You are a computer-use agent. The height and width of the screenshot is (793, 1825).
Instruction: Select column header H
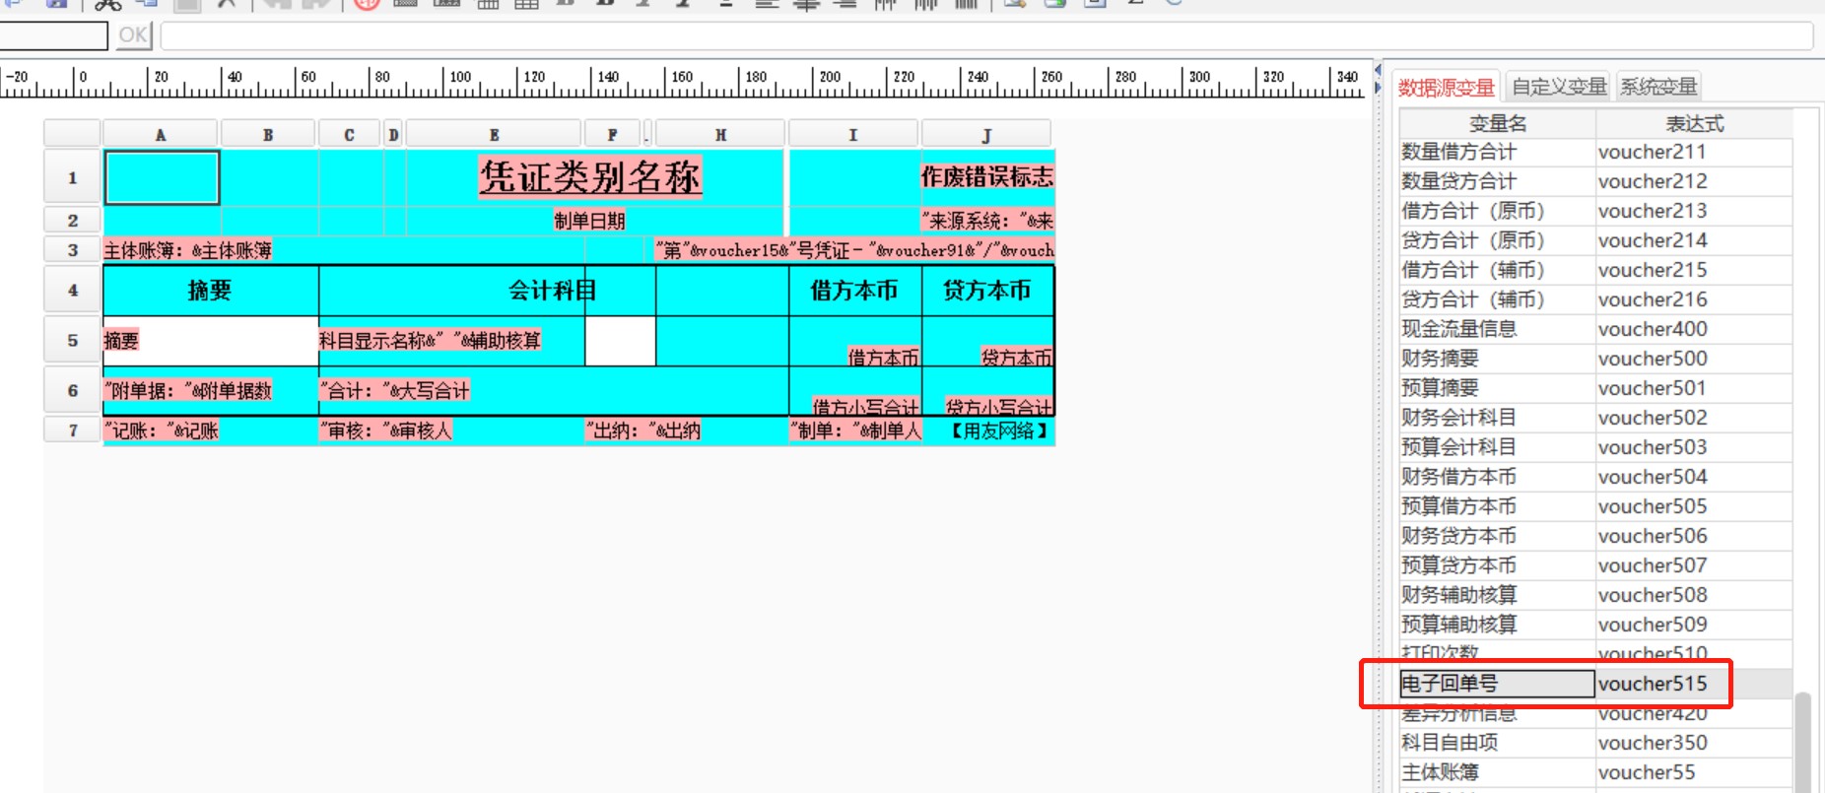(720, 134)
